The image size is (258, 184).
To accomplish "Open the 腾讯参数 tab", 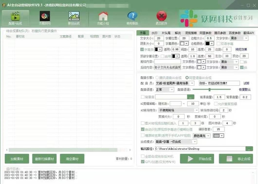I will point(220,33).
